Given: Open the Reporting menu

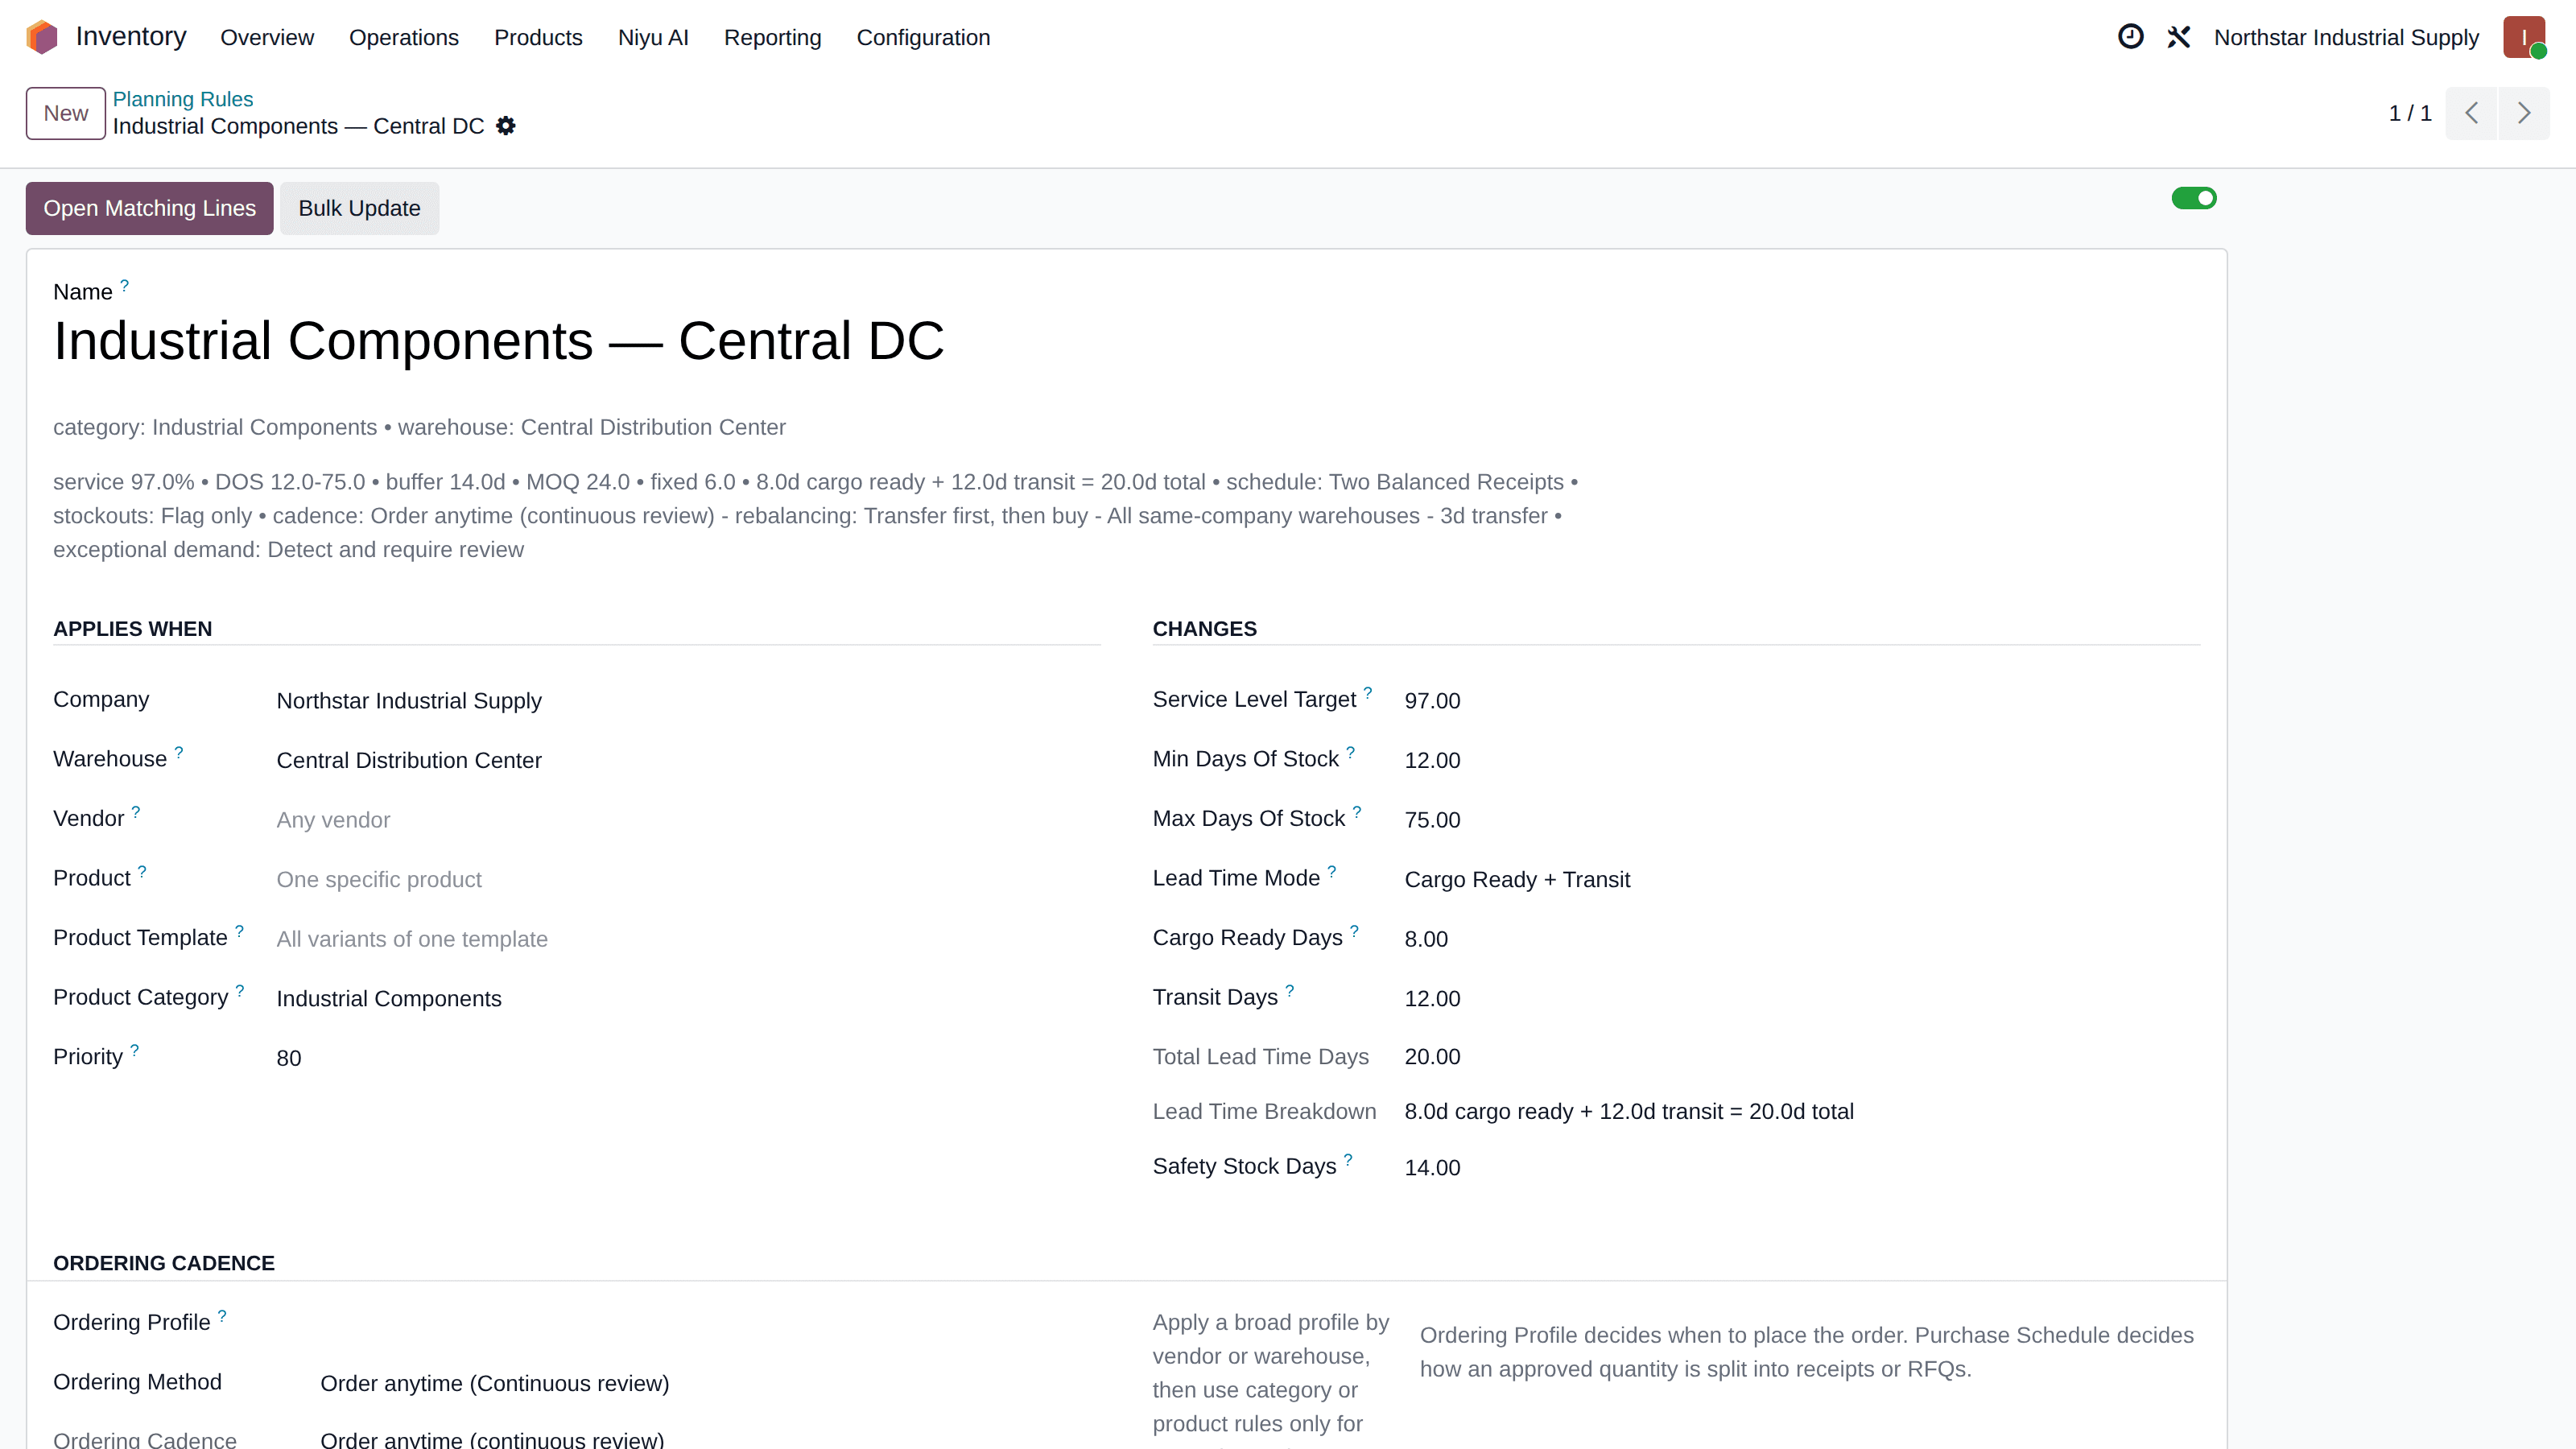Looking at the screenshot, I should click(x=772, y=37).
